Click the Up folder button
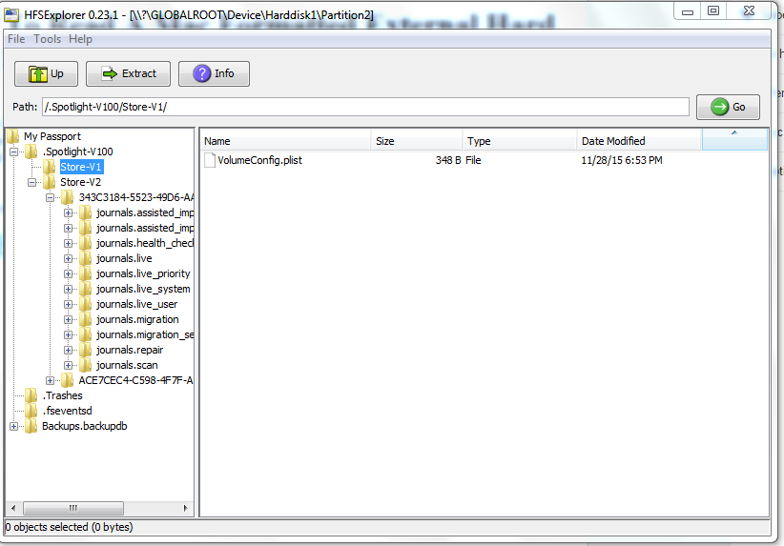Image resolution: width=784 pixels, height=546 pixels. pos(46,74)
